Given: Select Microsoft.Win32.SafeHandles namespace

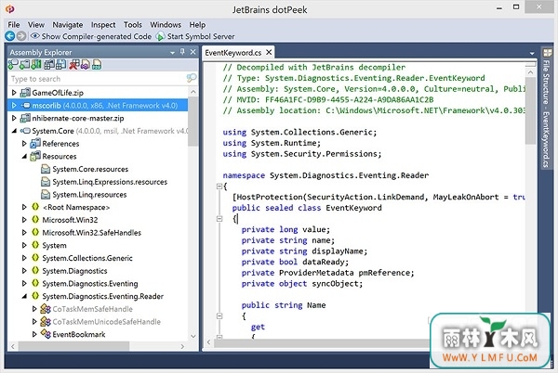Looking at the screenshot, I should (91, 233).
